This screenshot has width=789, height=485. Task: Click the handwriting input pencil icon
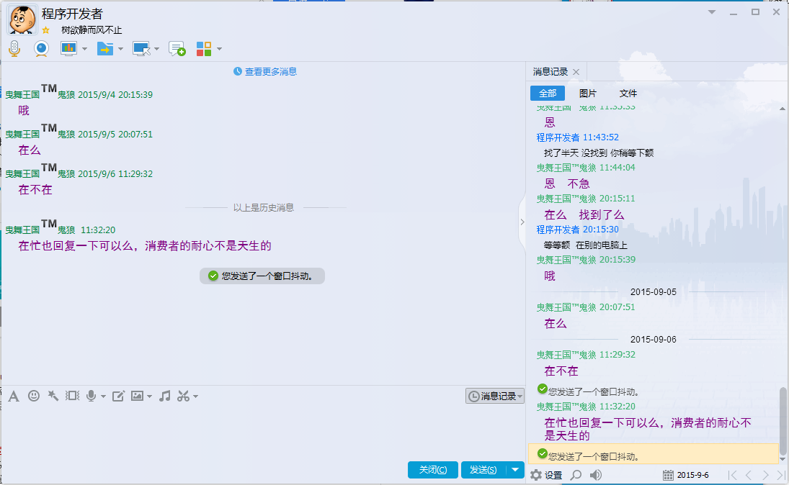pos(118,396)
